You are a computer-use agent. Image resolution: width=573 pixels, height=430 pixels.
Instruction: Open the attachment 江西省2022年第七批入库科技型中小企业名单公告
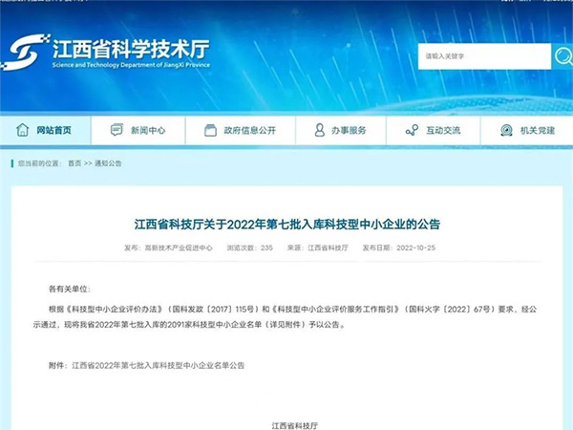coord(159,366)
